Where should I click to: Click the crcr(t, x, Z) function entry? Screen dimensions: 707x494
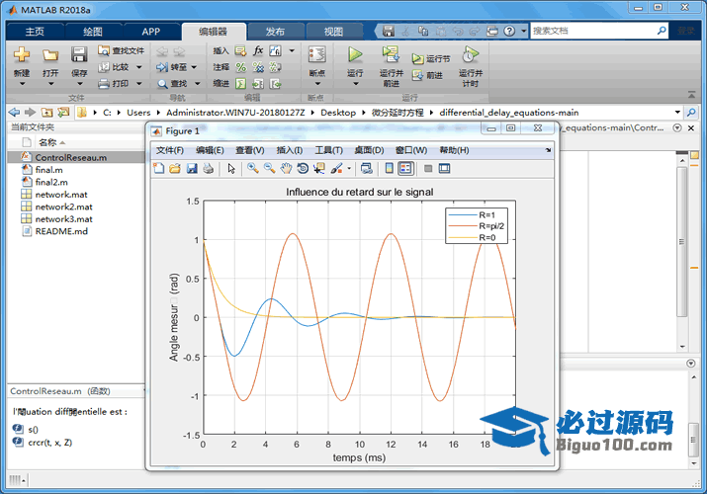click(49, 443)
